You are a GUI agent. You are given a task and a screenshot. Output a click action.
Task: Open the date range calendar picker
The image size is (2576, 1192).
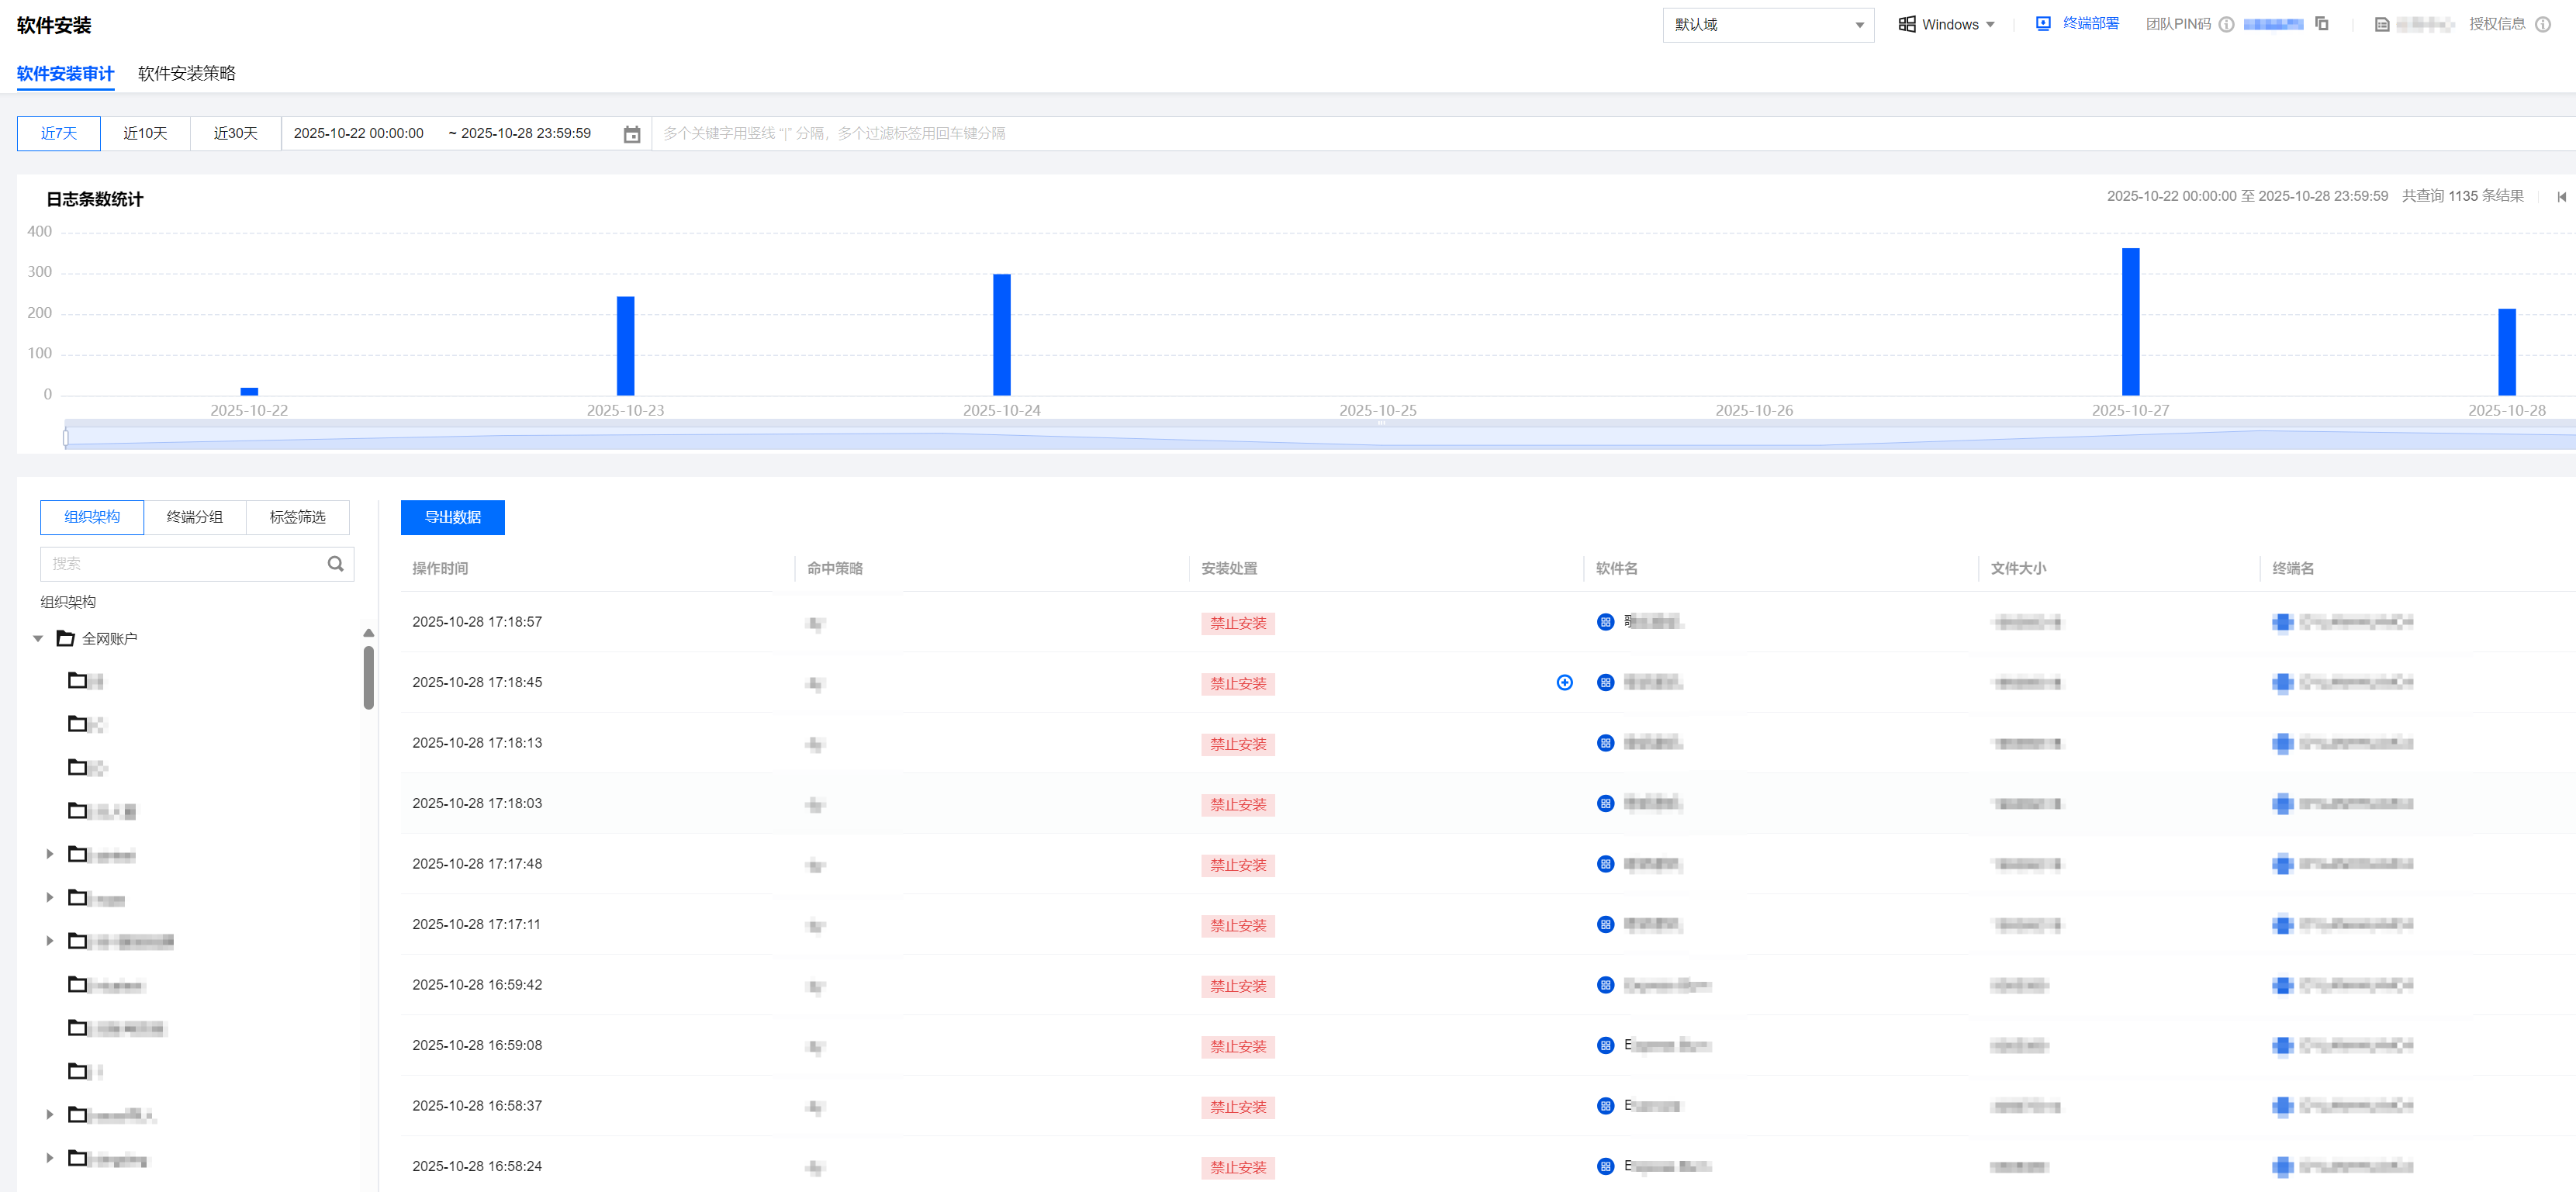click(632, 134)
